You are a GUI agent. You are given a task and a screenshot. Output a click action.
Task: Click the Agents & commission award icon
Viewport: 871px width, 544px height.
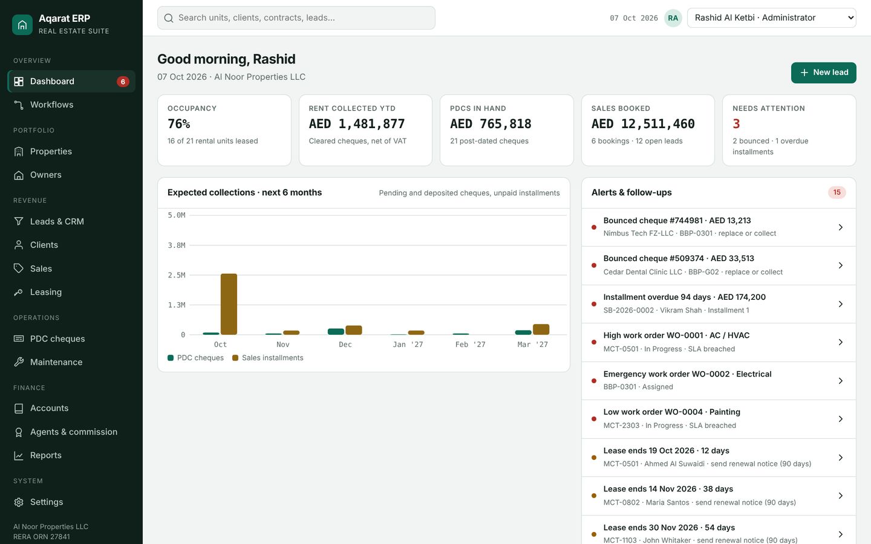[x=19, y=432]
